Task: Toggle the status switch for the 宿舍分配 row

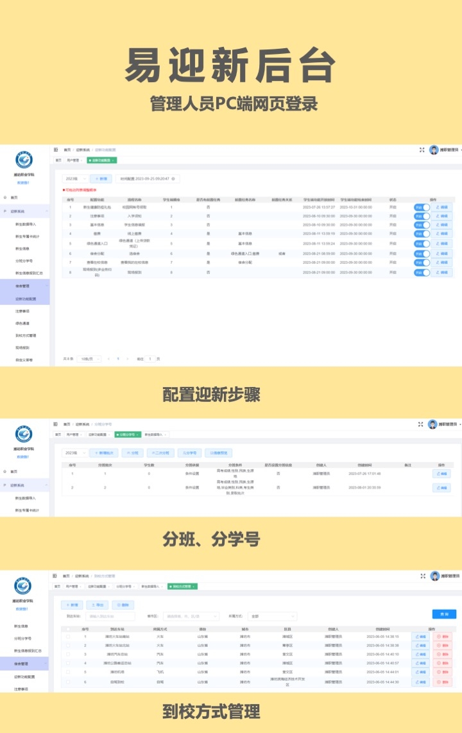Action: pos(422,254)
